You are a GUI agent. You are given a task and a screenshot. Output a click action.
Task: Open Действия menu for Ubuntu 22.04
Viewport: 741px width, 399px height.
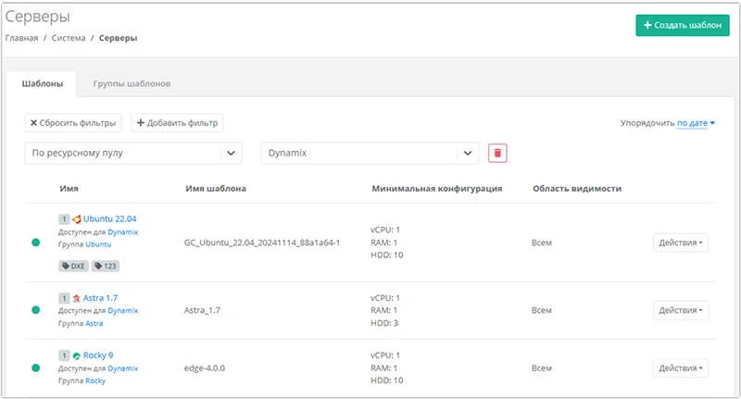[x=680, y=243]
